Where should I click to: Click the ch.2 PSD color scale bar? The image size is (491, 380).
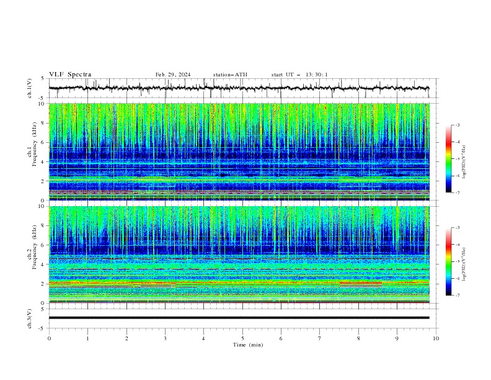[x=449, y=261]
